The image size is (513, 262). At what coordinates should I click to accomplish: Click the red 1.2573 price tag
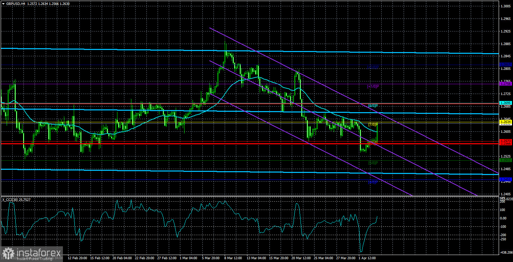click(x=506, y=141)
